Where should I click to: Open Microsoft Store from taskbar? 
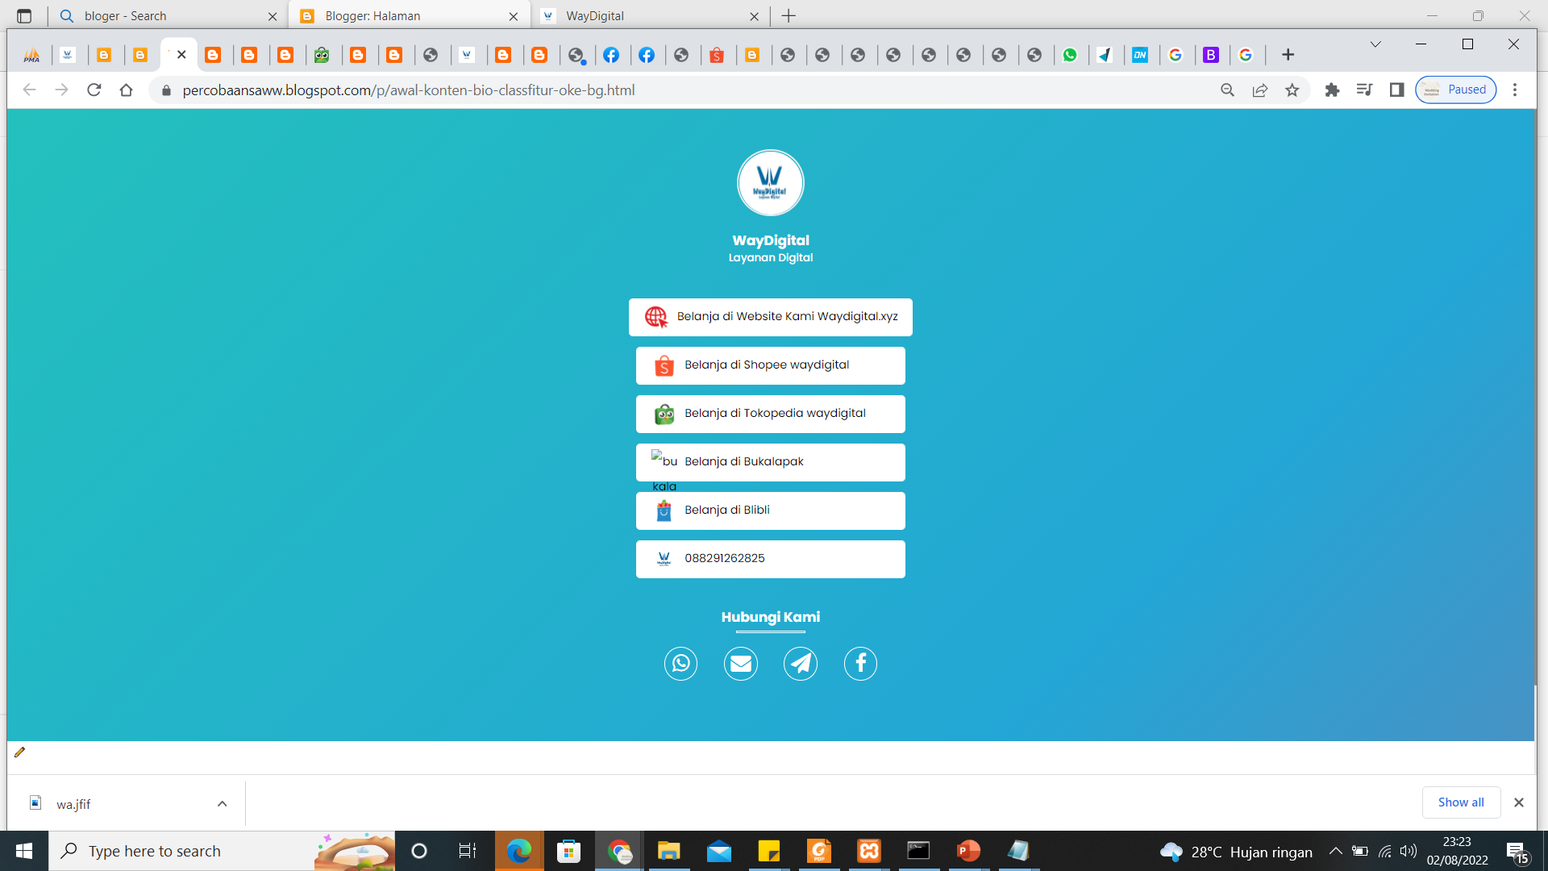point(569,851)
